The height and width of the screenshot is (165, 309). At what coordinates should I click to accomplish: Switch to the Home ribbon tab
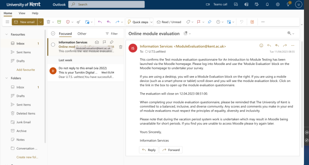(x=8, y=13)
